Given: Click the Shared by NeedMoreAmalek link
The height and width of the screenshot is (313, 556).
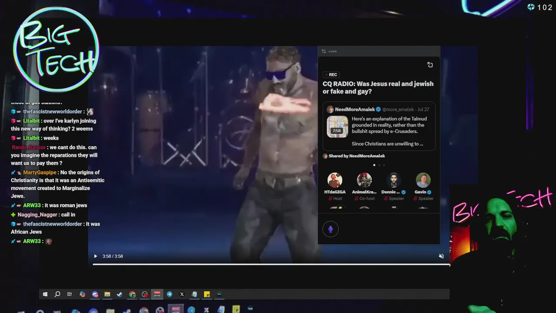Looking at the screenshot, I should [357, 156].
